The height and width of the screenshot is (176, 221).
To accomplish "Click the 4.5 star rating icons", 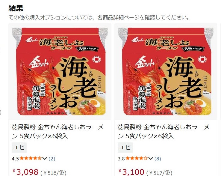I will click(x=31, y=158).
